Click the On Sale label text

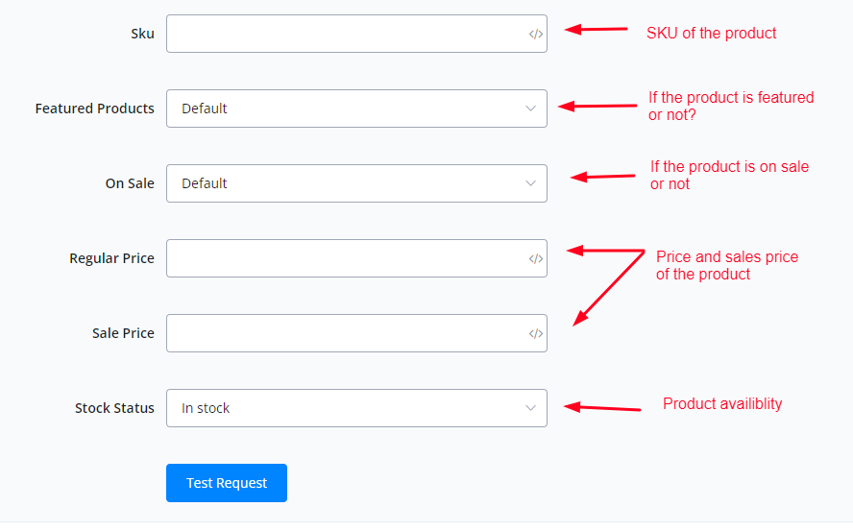[x=130, y=183]
